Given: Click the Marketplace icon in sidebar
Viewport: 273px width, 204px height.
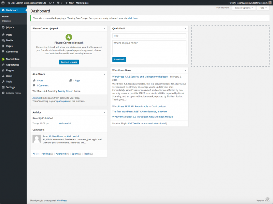Looking at the screenshot, I should tap(3, 59).
